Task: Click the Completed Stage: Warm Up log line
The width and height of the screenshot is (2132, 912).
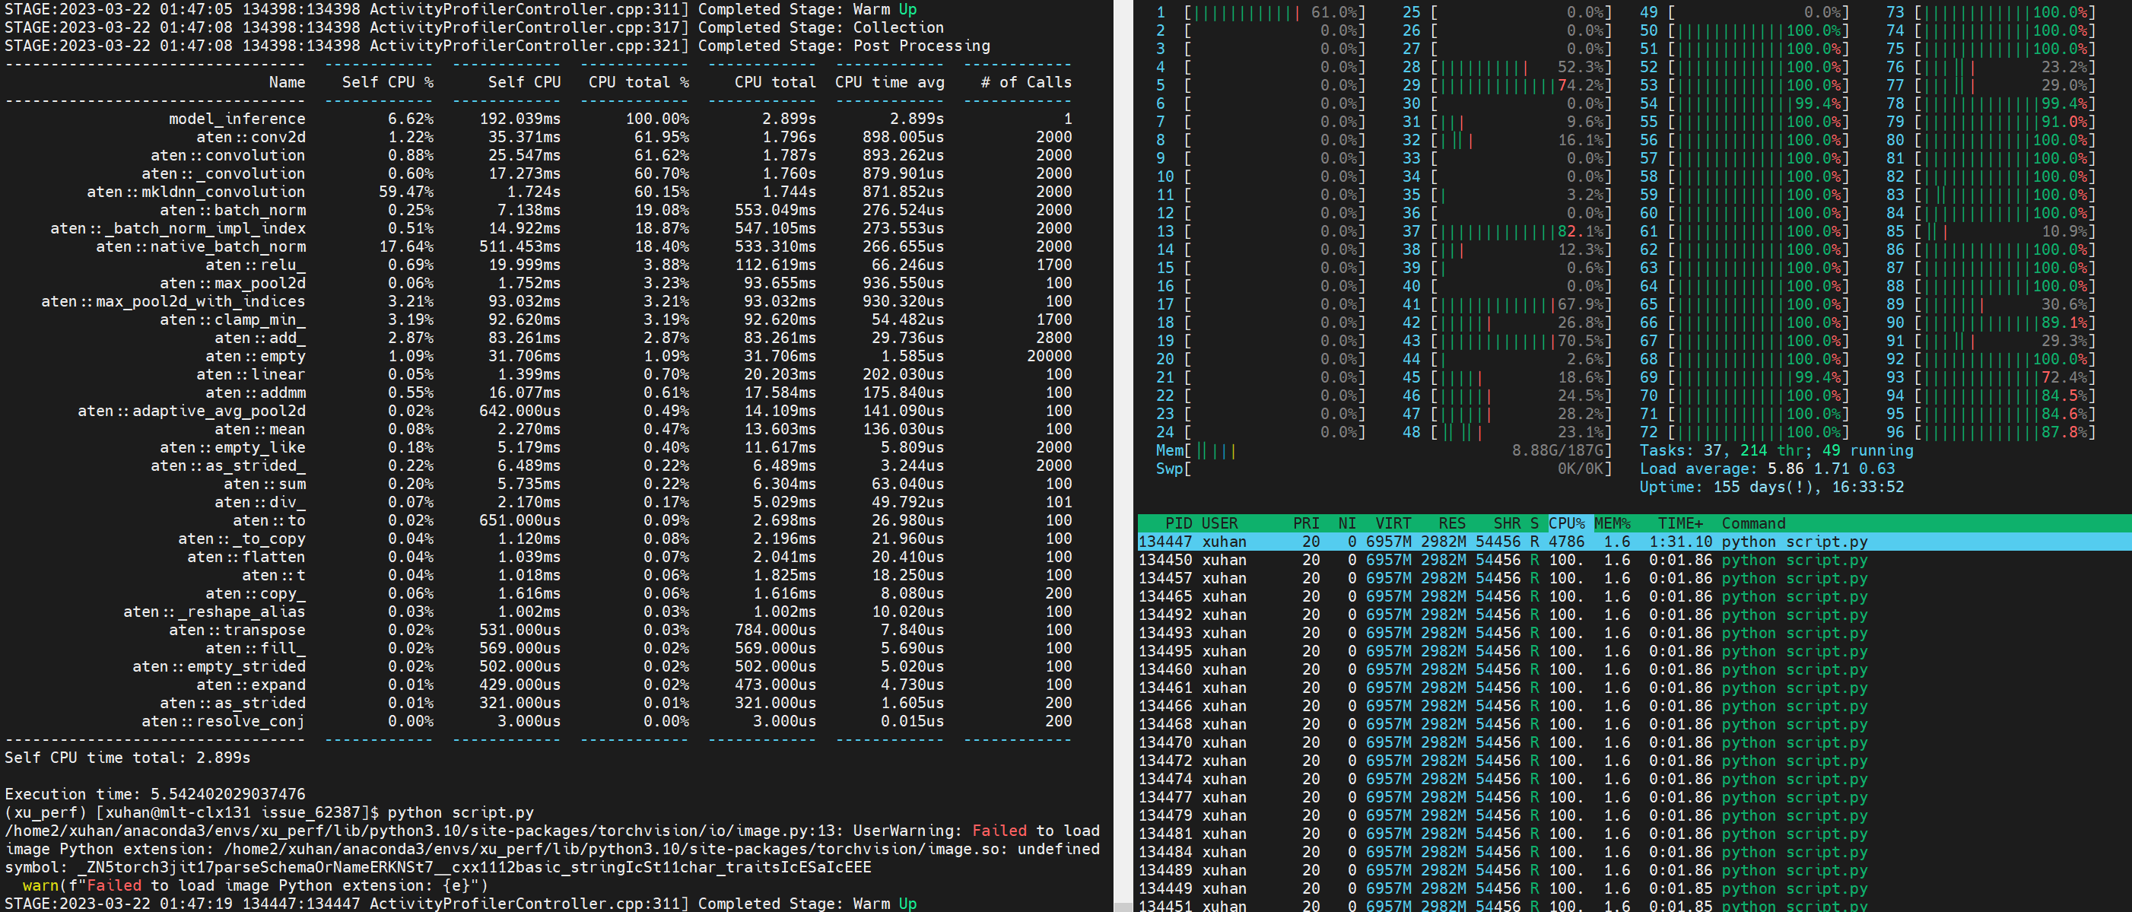Action: (x=455, y=9)
